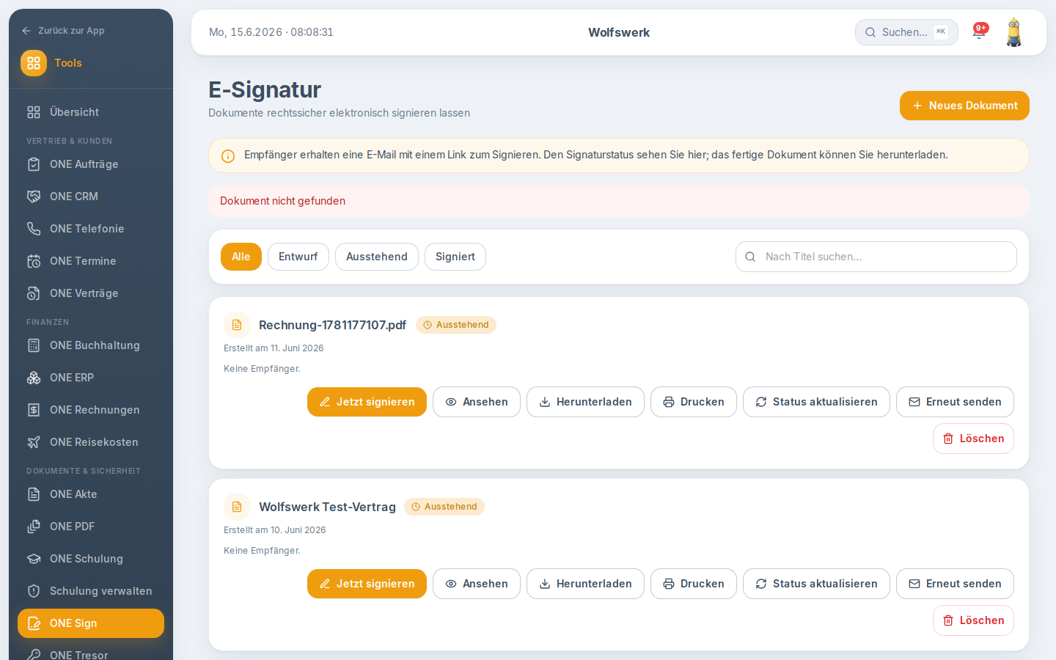Click Jetzt signieren for Wolfswerk Test-Vertrag
The image size is (1056, 660).
367,584
